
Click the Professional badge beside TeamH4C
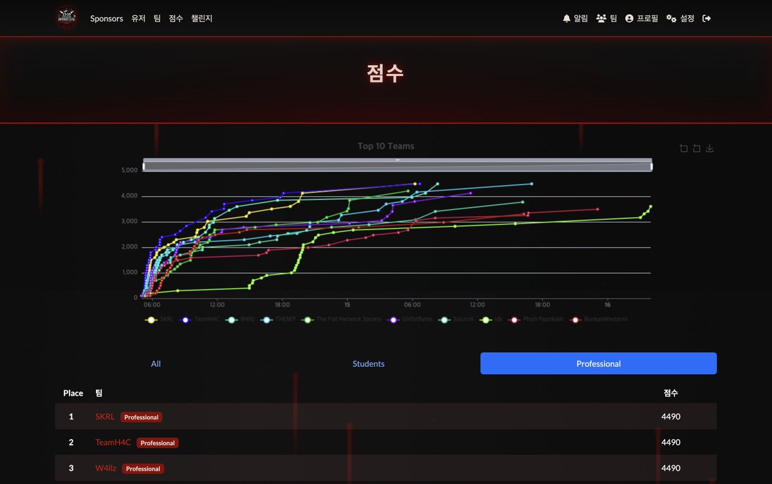coord(158,443)
